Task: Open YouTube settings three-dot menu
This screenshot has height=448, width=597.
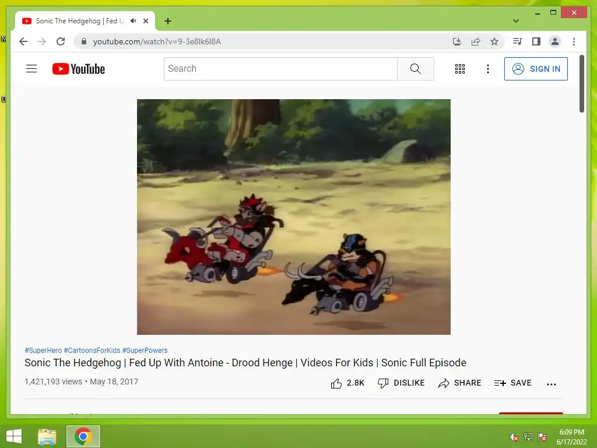Action: (x=488, y=69)
